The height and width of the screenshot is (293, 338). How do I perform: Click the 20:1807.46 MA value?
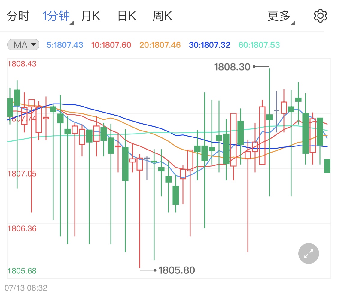pyautogui.click(x=160, y=45)
